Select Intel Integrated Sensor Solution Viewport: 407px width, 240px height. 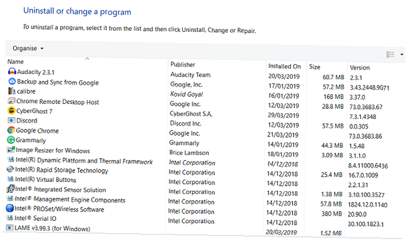click(x=60, y=190)
